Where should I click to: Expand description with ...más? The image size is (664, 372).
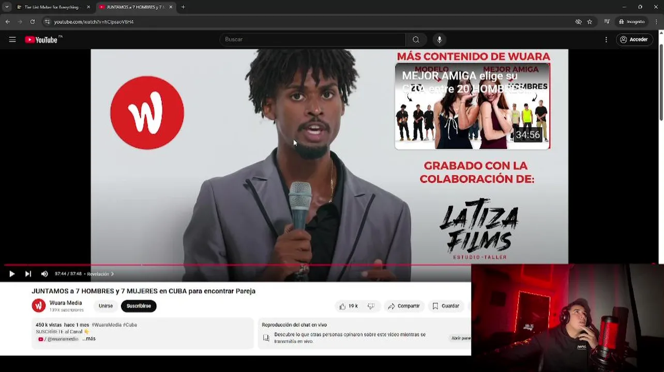tap(89, 339)
